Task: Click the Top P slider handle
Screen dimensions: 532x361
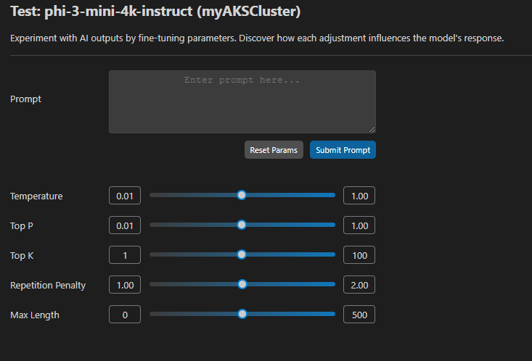Action: click(x=242, y=225)
